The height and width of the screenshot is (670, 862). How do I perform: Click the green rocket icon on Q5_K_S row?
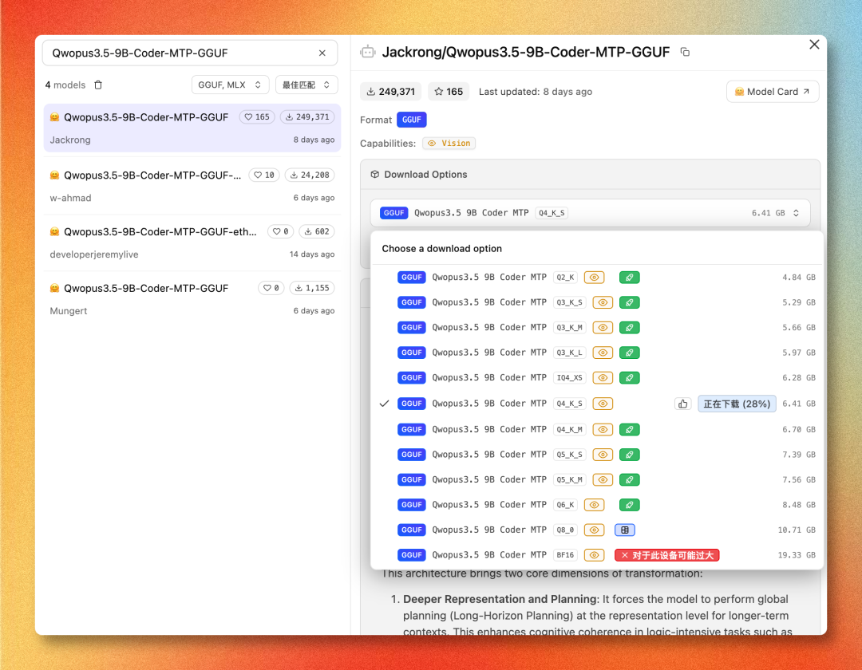click(x=630, y=455)
